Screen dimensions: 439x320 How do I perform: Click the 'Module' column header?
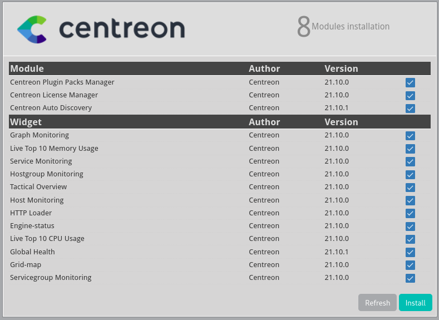[x=27, y=68]
